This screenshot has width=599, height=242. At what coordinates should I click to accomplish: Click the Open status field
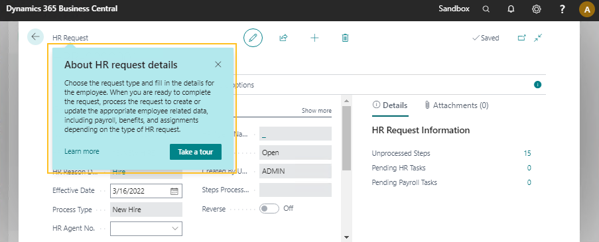click(x=295, y=152)
